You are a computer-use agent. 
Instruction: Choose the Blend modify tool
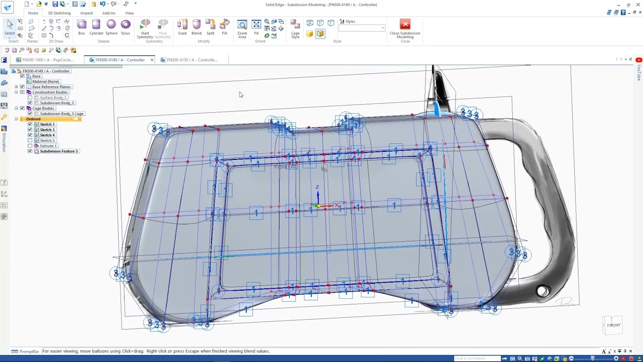196,27
